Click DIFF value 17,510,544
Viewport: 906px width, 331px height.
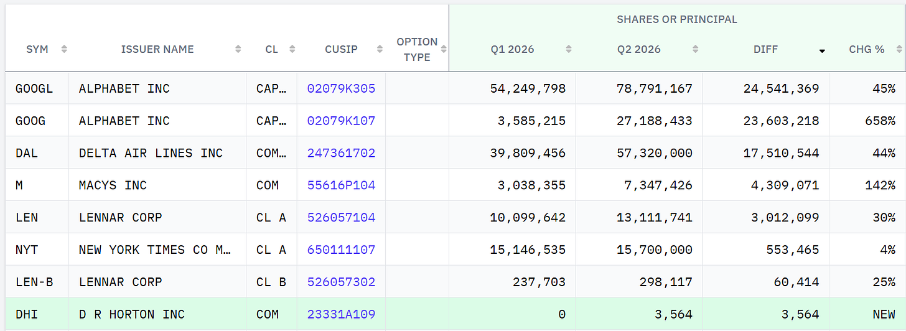782,153
